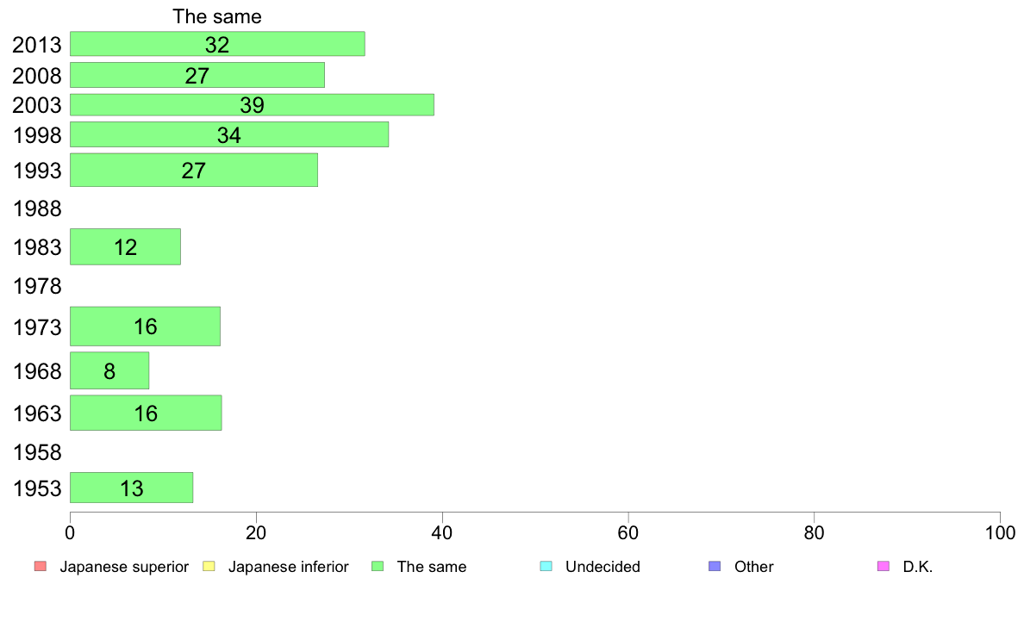1024x634 pixels.
Task: Click the red Japanese superior legend swatch
Action: coord(41,566)
